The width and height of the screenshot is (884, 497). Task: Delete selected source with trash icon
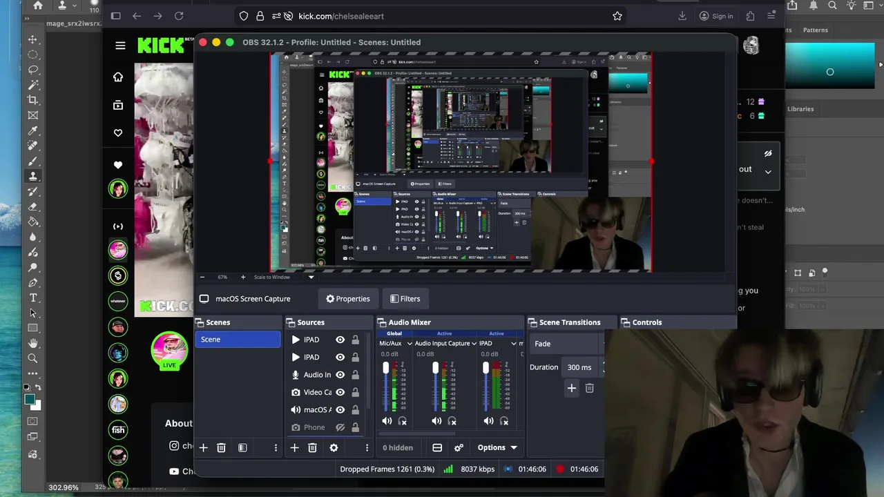[312, 448]
